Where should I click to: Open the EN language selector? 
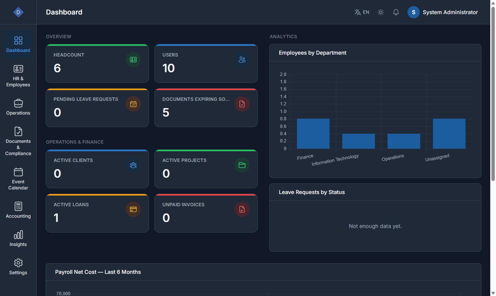tap(362, 12)
